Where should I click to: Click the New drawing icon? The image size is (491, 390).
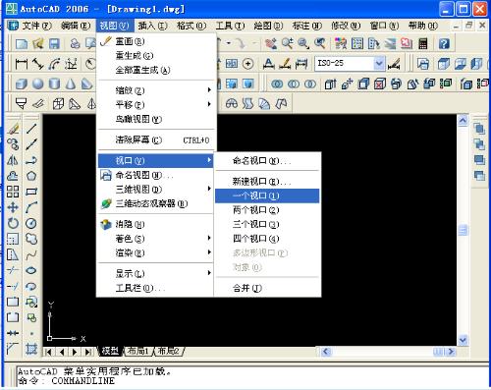pyautogui.click(x=22, y=43)
